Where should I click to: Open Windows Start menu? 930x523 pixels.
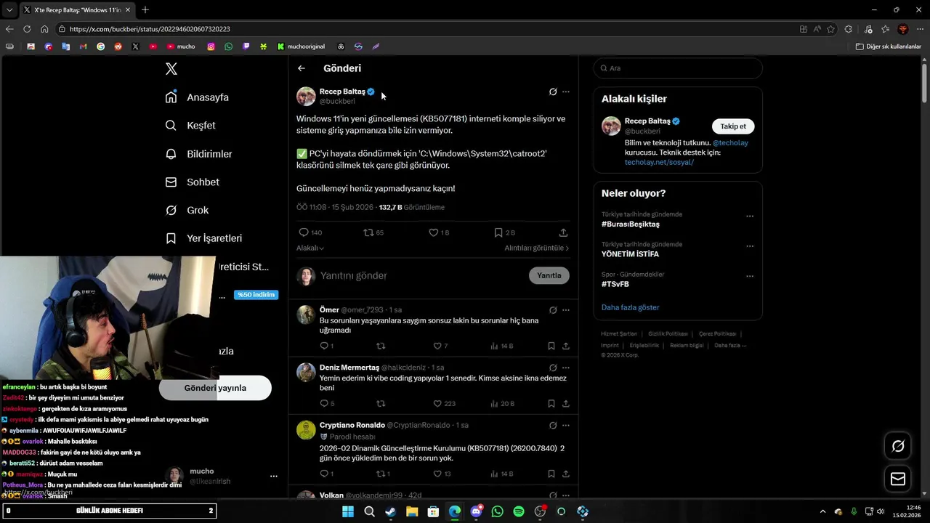point(348,511)
